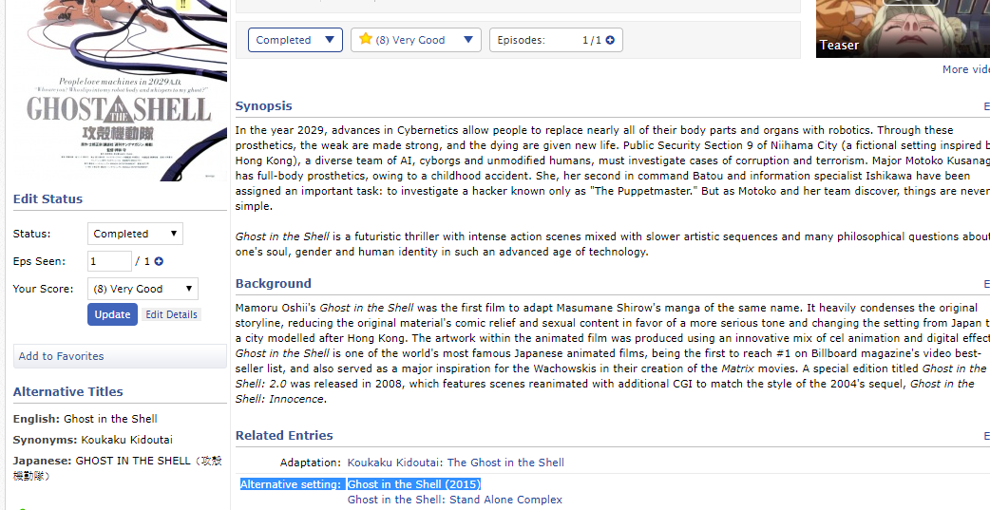Image resolution: width=990 pixels, height=510 pixels.
Task: Open the Edit Status 'Status' dropdown
Action: tap(135, 234)
